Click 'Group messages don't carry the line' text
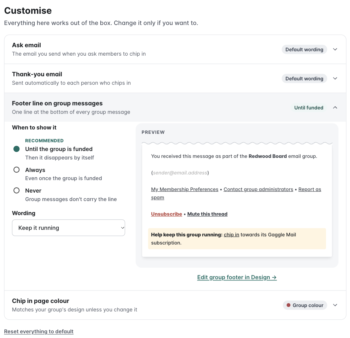The image size is (350, 338). click(71, 199)
